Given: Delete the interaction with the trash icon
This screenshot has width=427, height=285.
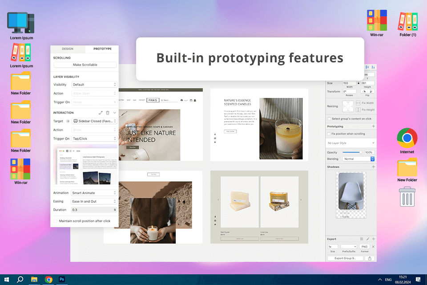Looking at the screenshot, I should click(x=108, y=113).
